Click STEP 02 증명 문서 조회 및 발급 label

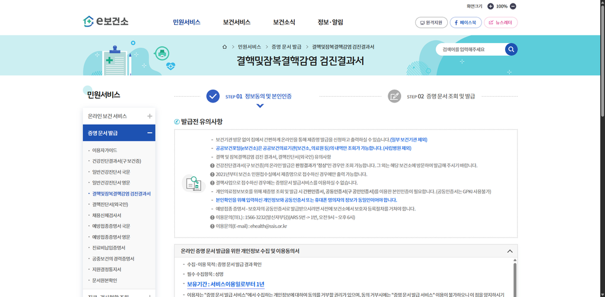pos(441,96)
